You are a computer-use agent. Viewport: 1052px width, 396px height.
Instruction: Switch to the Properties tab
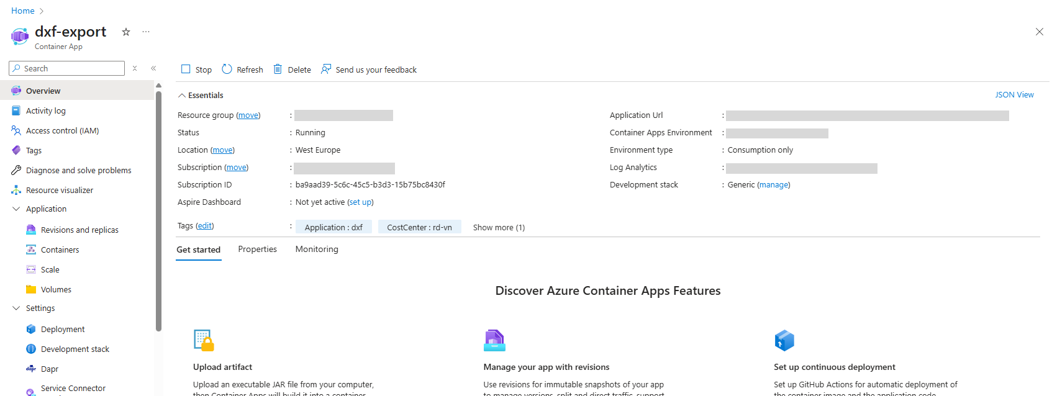pyautogui.click(x=257, y=249)
